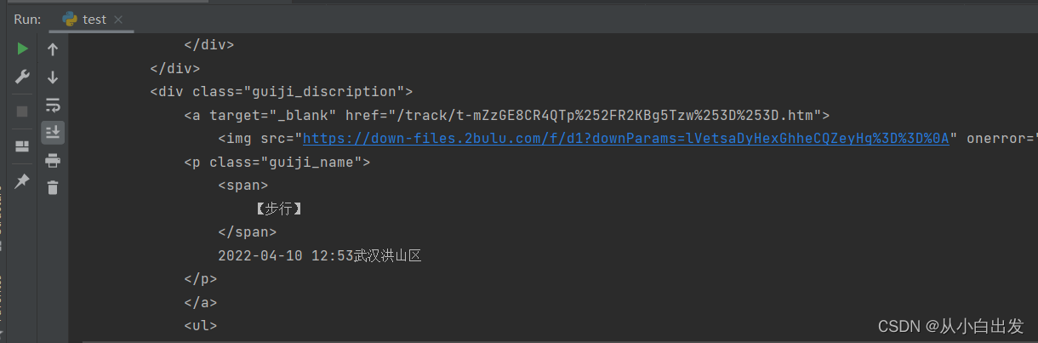Print the console output

click(53, 160)
